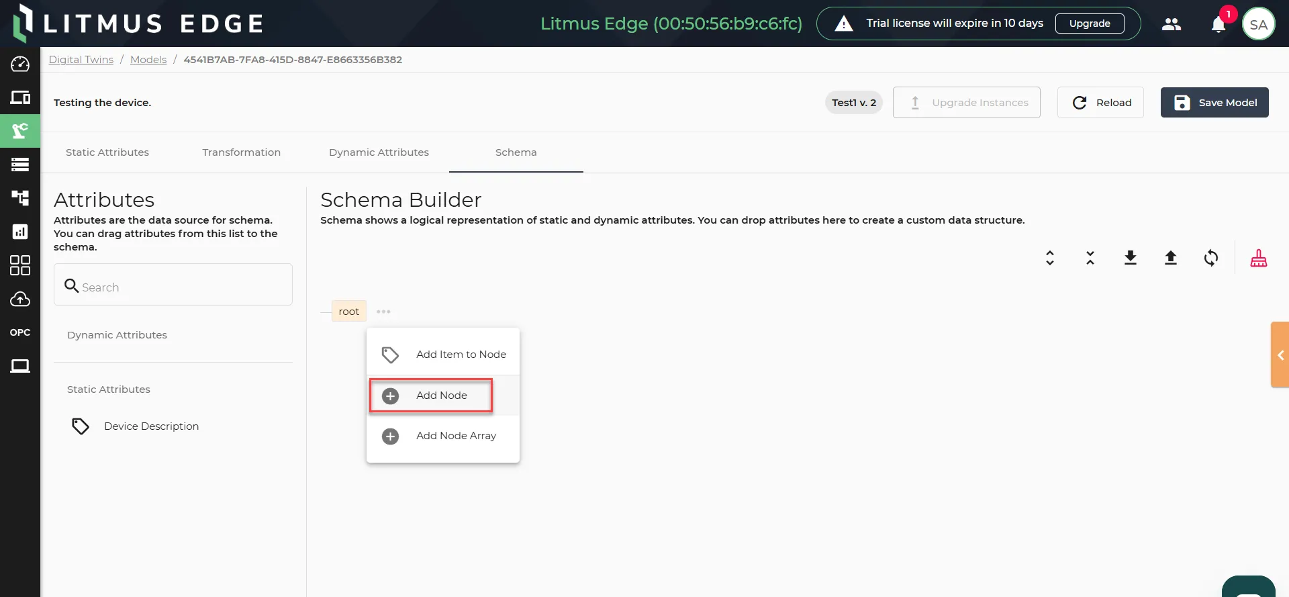This screenshot has width=1289, height=597.
Task: Open the SA user avatar menu
Action: point(1259,24)
